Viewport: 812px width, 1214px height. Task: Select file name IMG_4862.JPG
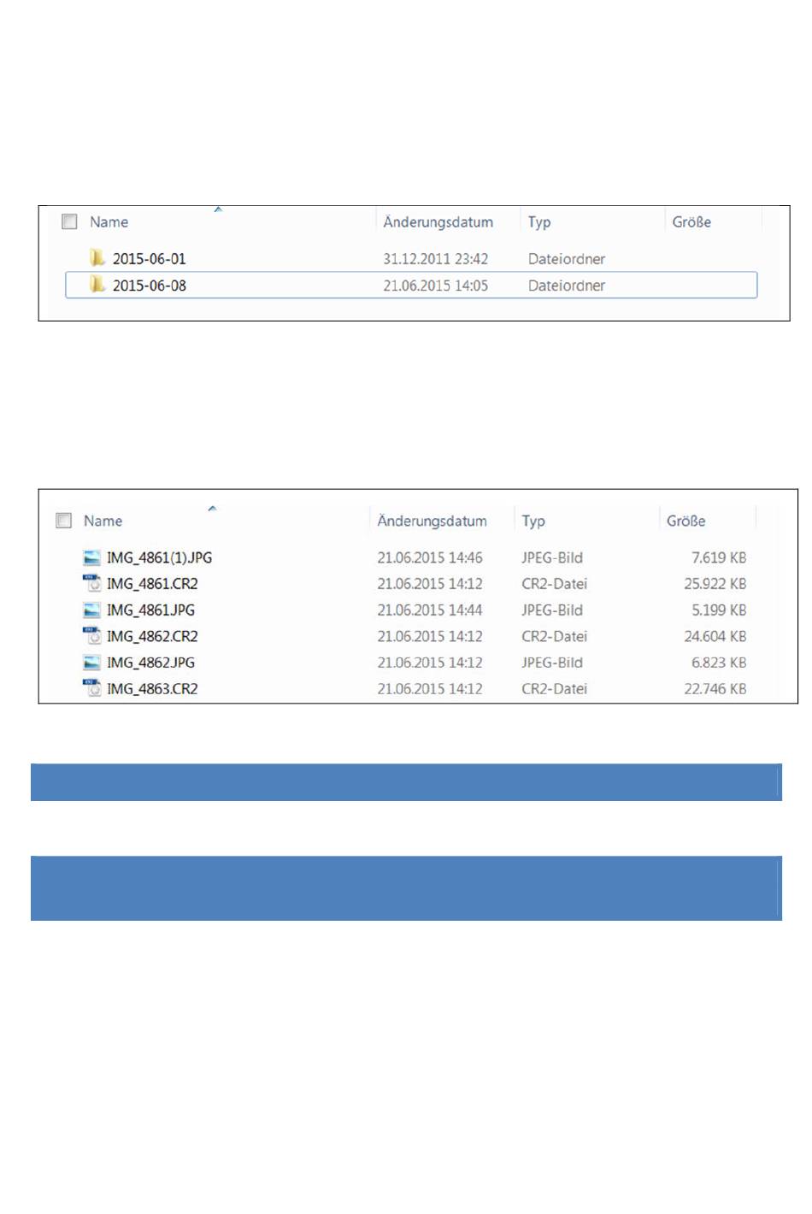coord(150,663)
